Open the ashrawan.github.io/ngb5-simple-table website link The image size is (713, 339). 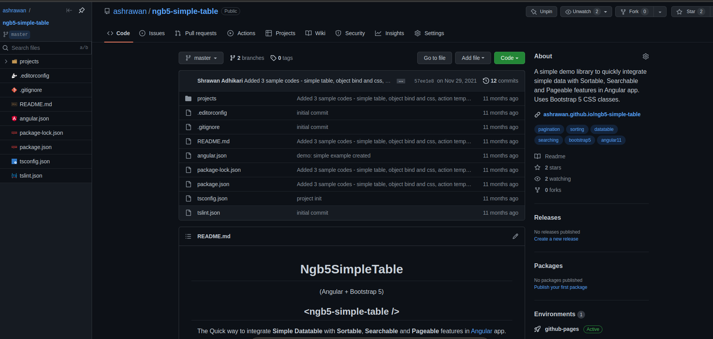click(592, 114)
